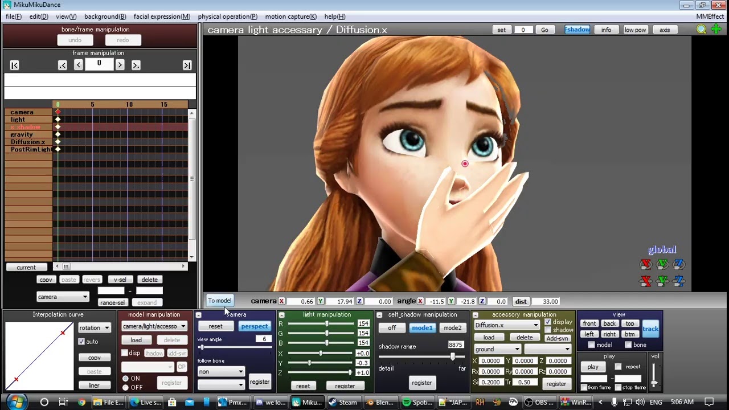Step to previous frame arrow

pyautogui.click(x=79, y=65)
